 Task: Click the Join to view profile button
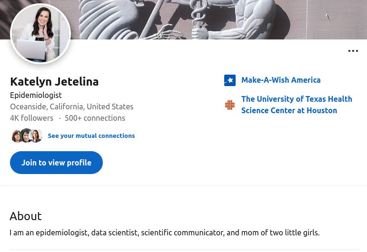(57, 163)
